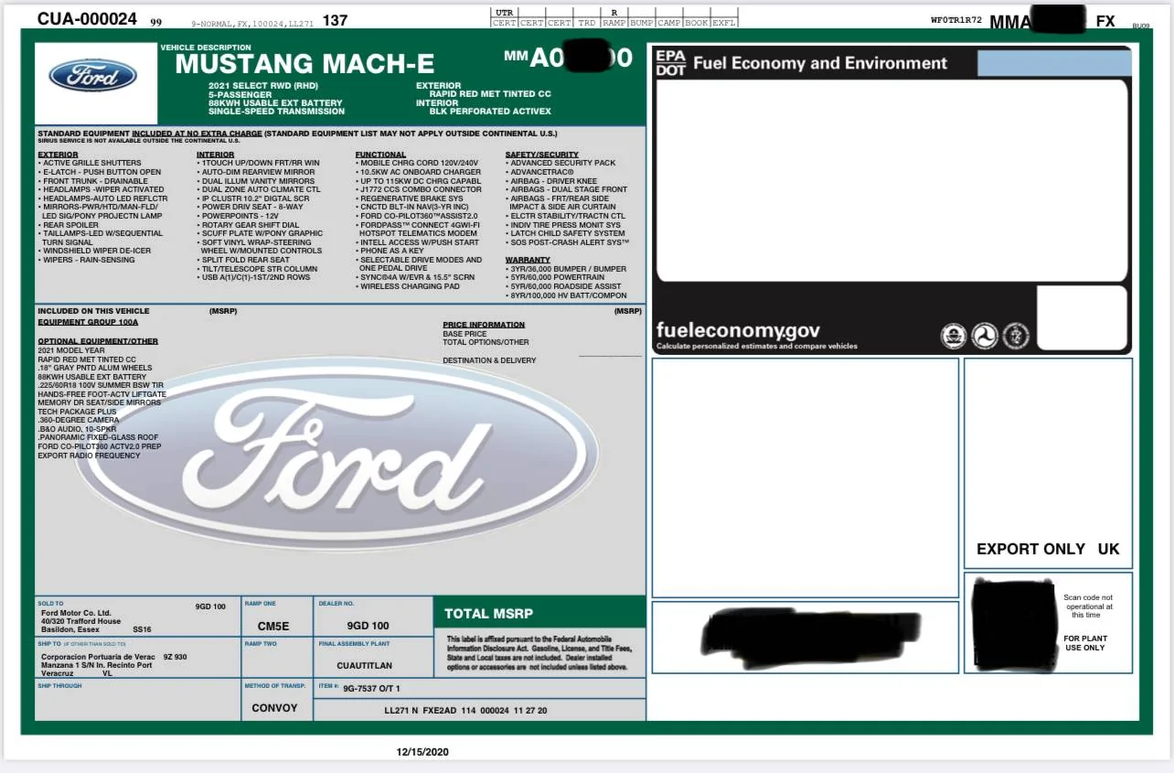The width and height of the screenshot is (1174, 773).
Task: Select the INTERIOR equipment column heading
Action: point(215,155)
